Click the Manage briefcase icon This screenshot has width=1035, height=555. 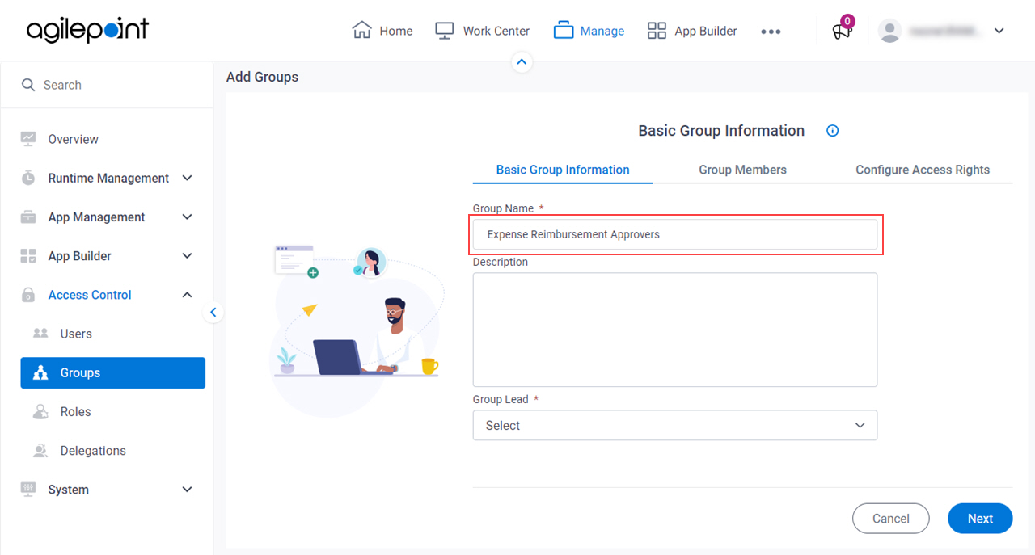tap(564, 31)
